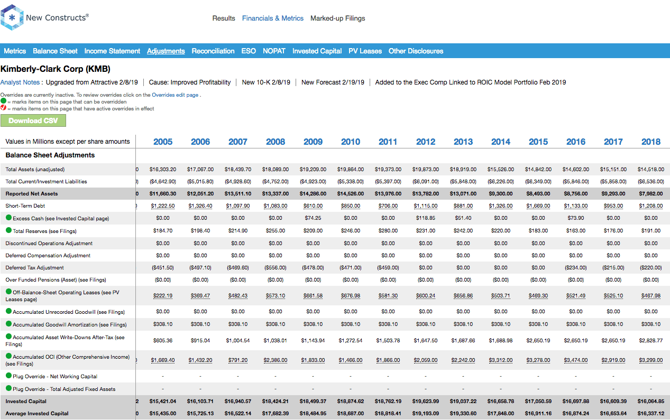
Task: Click green dot beside Plug Override Total Adjusted Fixed Assets
Action: point(8,388)
